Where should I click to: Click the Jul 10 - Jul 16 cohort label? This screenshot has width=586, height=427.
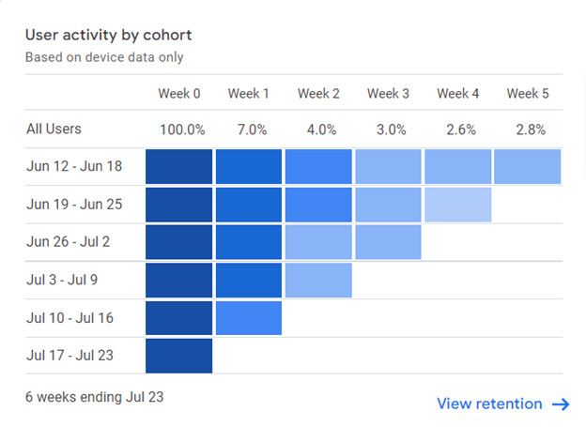click(x=69, y=318)
